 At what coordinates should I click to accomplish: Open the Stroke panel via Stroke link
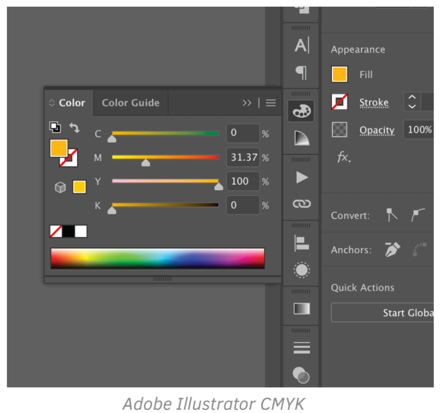coord(374,102)
